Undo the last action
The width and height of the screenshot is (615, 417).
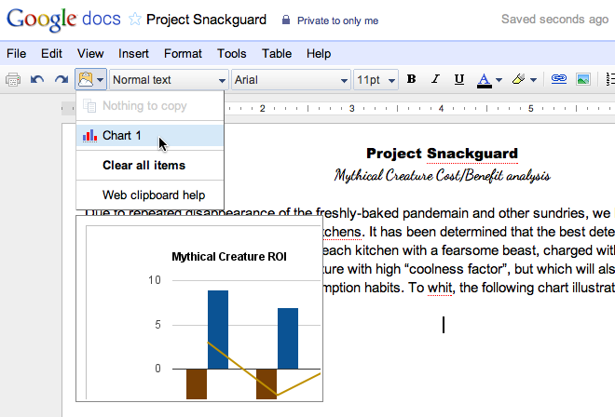[37, 79]
